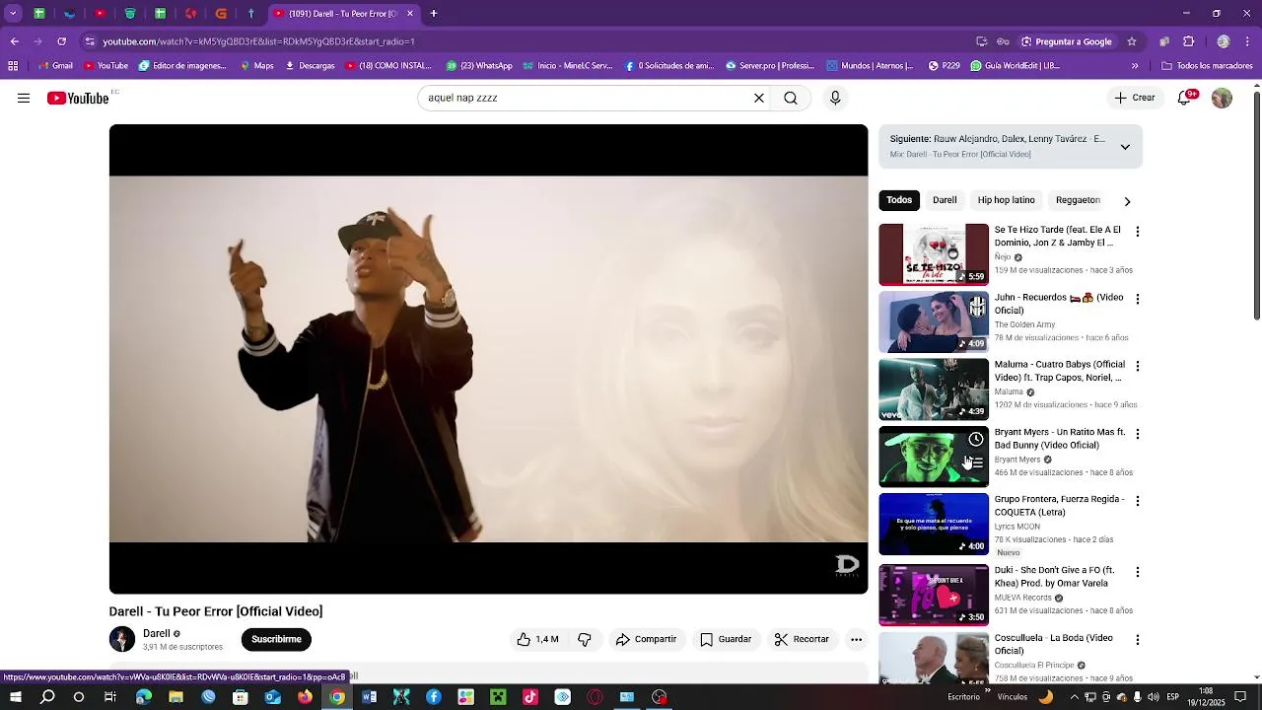
Task: Open options for Bryant Myers video
Action: (x=1138, y=434)
